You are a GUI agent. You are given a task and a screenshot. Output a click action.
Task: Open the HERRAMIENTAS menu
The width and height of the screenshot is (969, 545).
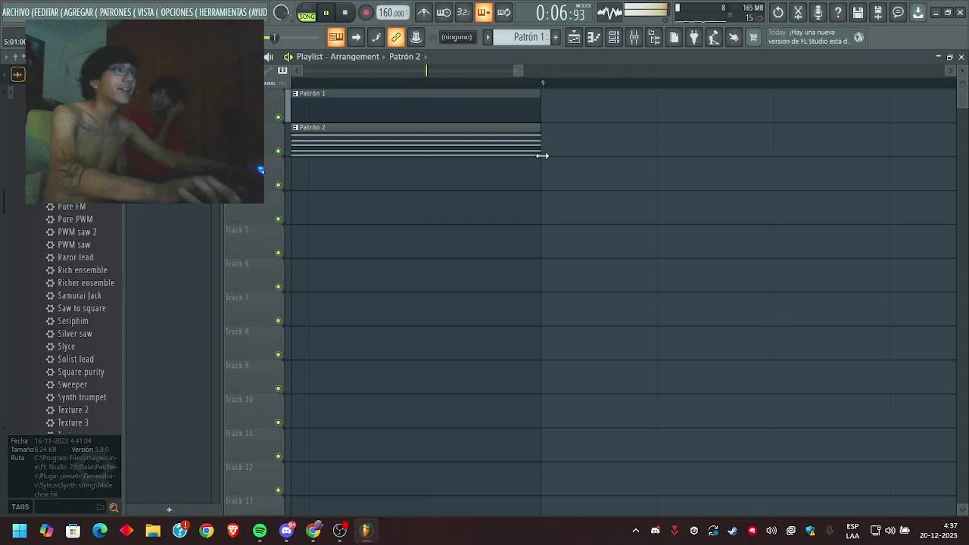223,12
